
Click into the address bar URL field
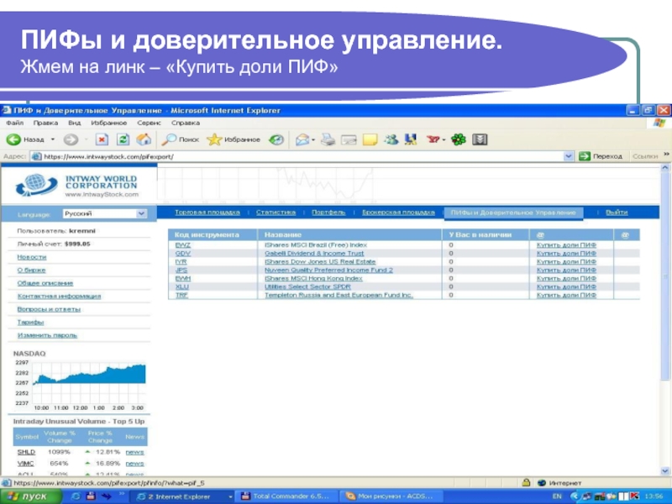294,156
